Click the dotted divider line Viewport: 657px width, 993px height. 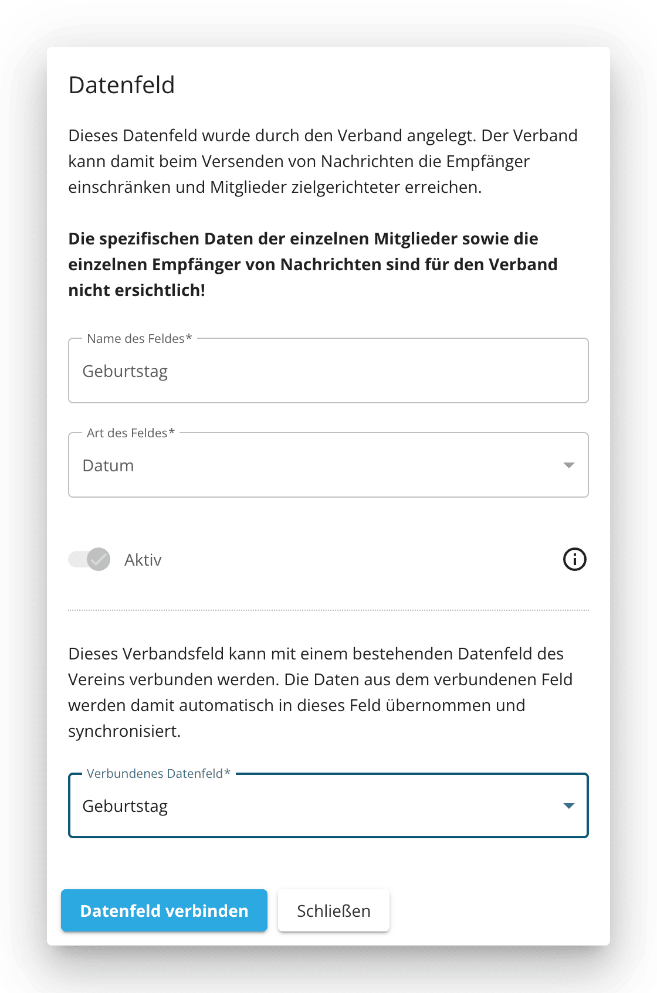click(328, 610)
